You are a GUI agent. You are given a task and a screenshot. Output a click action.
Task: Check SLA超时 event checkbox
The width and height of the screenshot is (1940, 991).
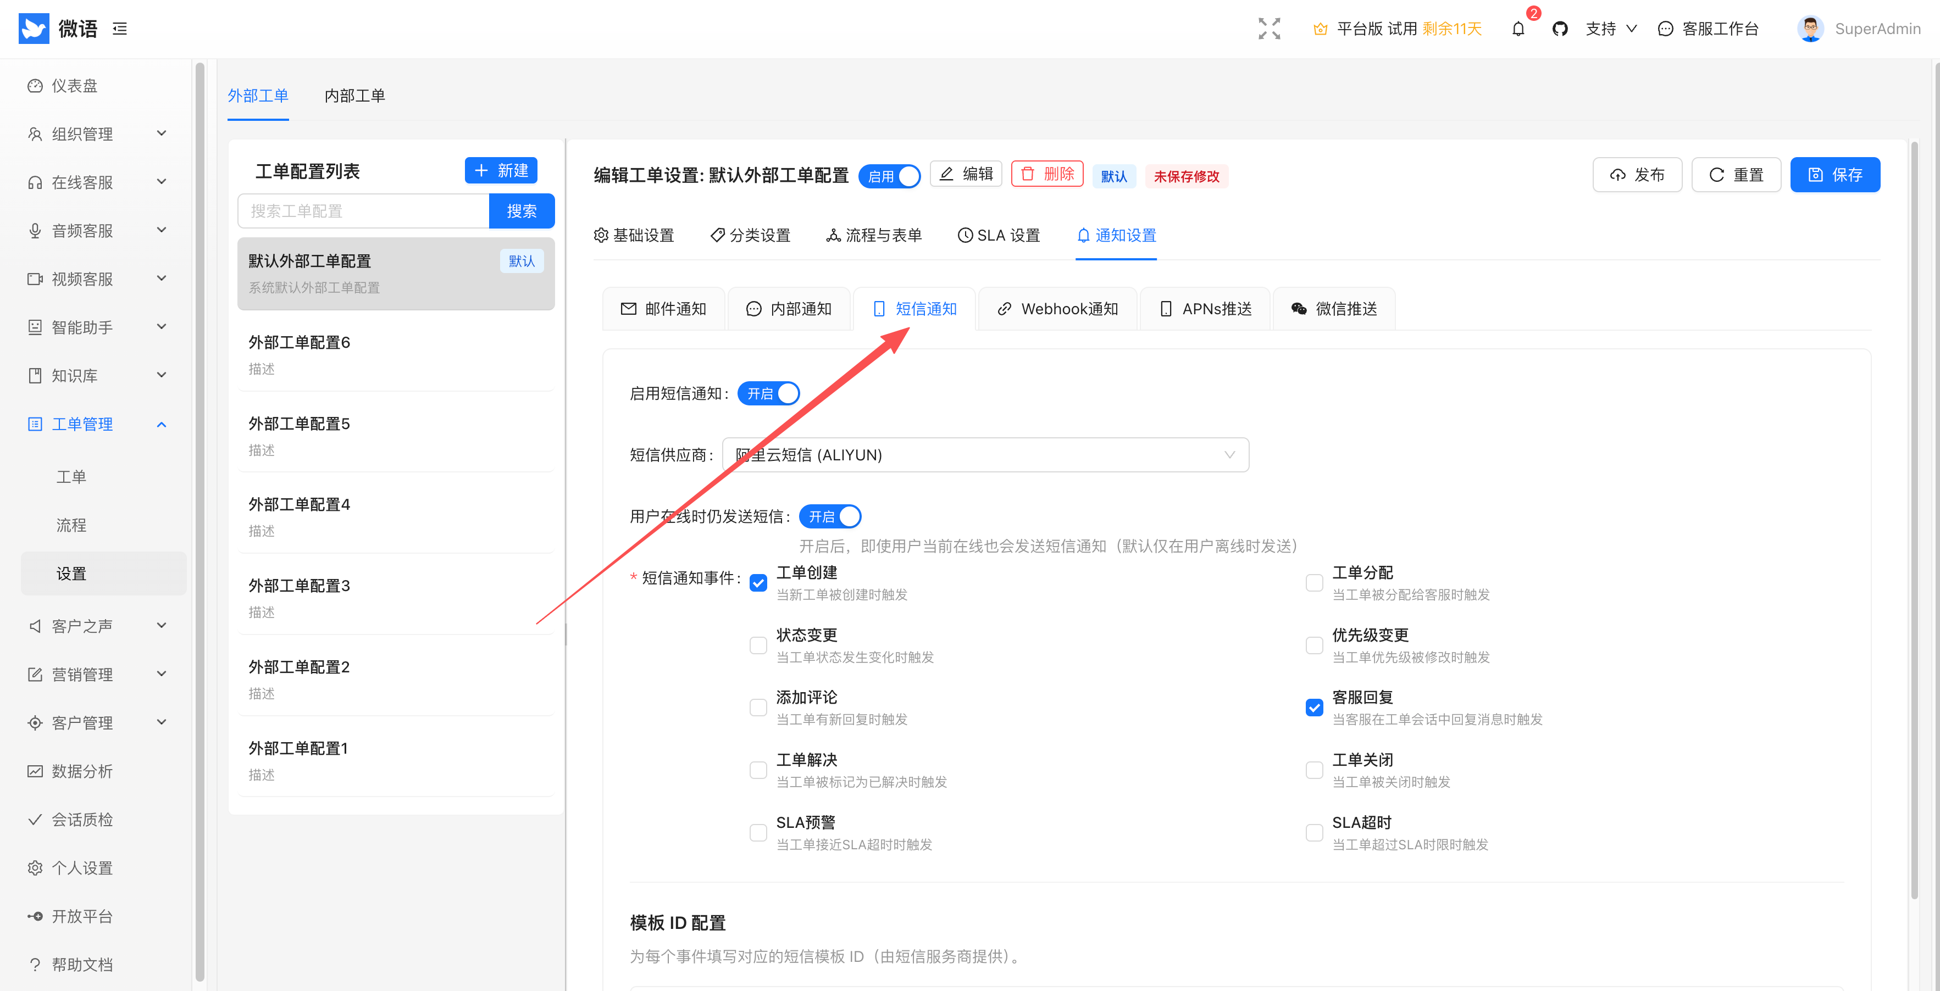click(x=1314, y=833)
